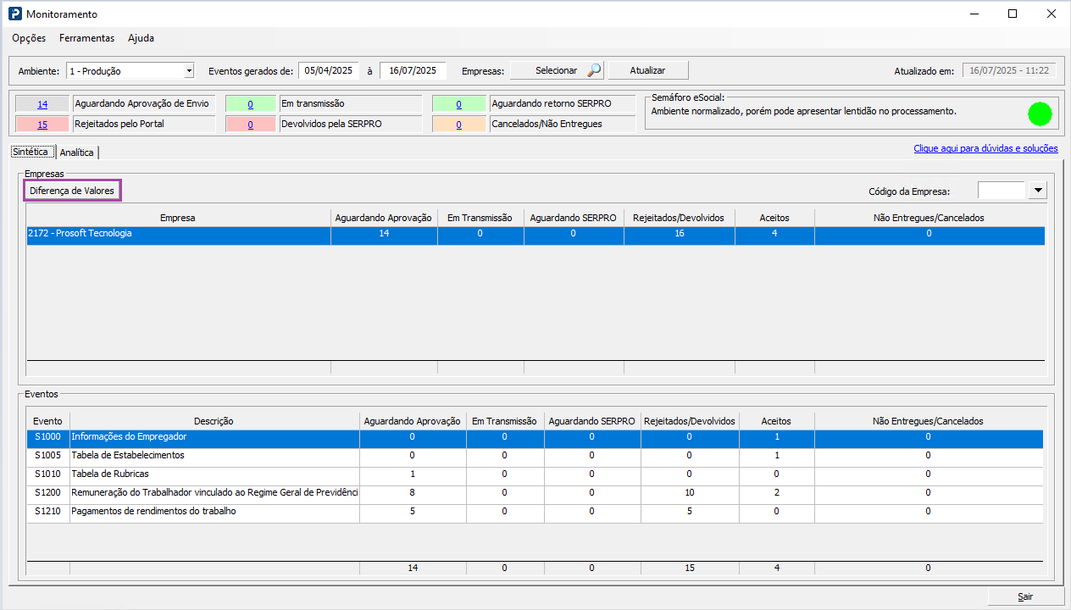Open the Ambiente dropdown
This screenshot has height=610, width=1071.
[x=189, y=71]
